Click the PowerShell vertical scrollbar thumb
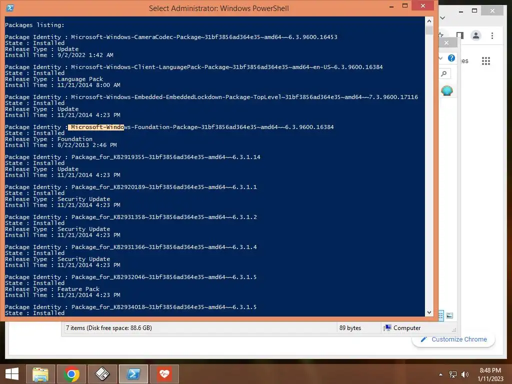Screen dimensions: 512x384 [x=429, y=30]
